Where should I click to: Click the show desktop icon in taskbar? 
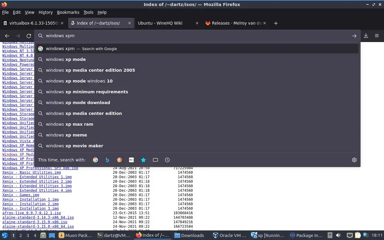52,235
